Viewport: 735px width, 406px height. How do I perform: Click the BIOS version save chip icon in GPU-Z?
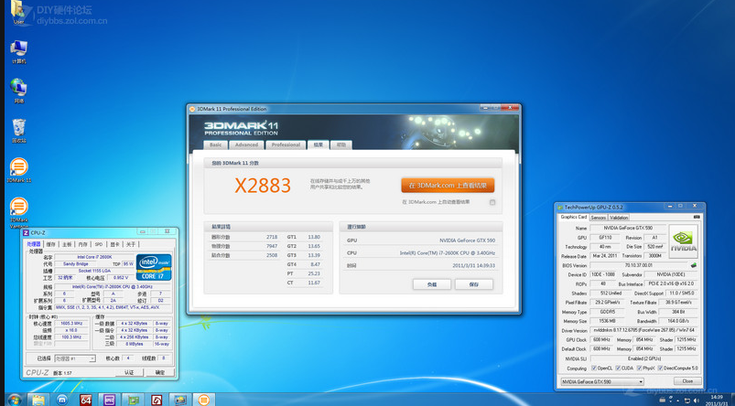click(692, 265)
